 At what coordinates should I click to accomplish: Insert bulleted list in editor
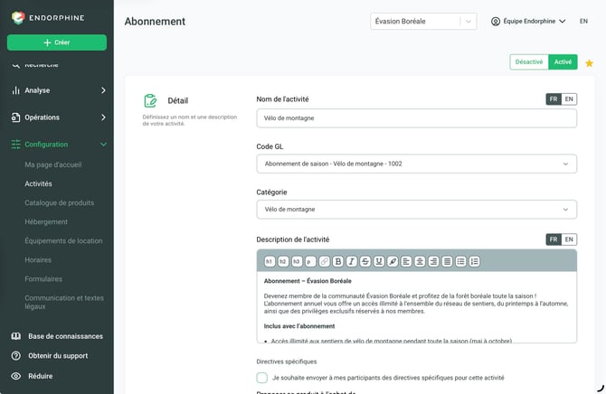(x=460, y=261)
